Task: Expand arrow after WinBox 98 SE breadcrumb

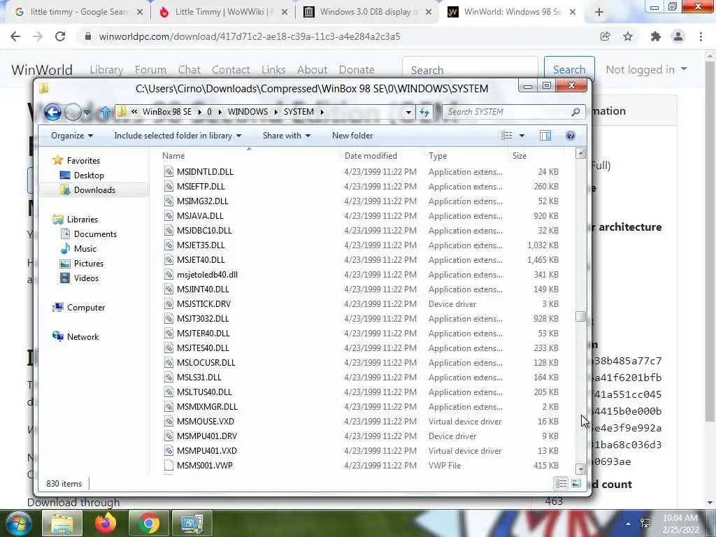Action: click(x=199, y=112)
